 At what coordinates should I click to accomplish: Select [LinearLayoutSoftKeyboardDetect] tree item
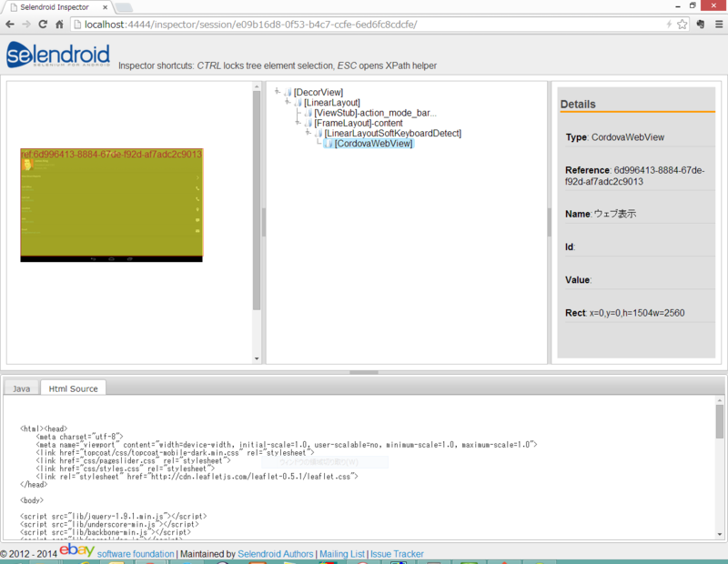[x=393, y=133]
